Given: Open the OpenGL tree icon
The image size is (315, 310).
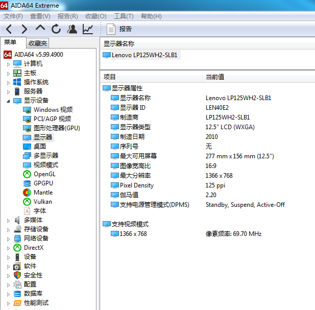Looking at the screenshot, I should (x=27, y=174).
